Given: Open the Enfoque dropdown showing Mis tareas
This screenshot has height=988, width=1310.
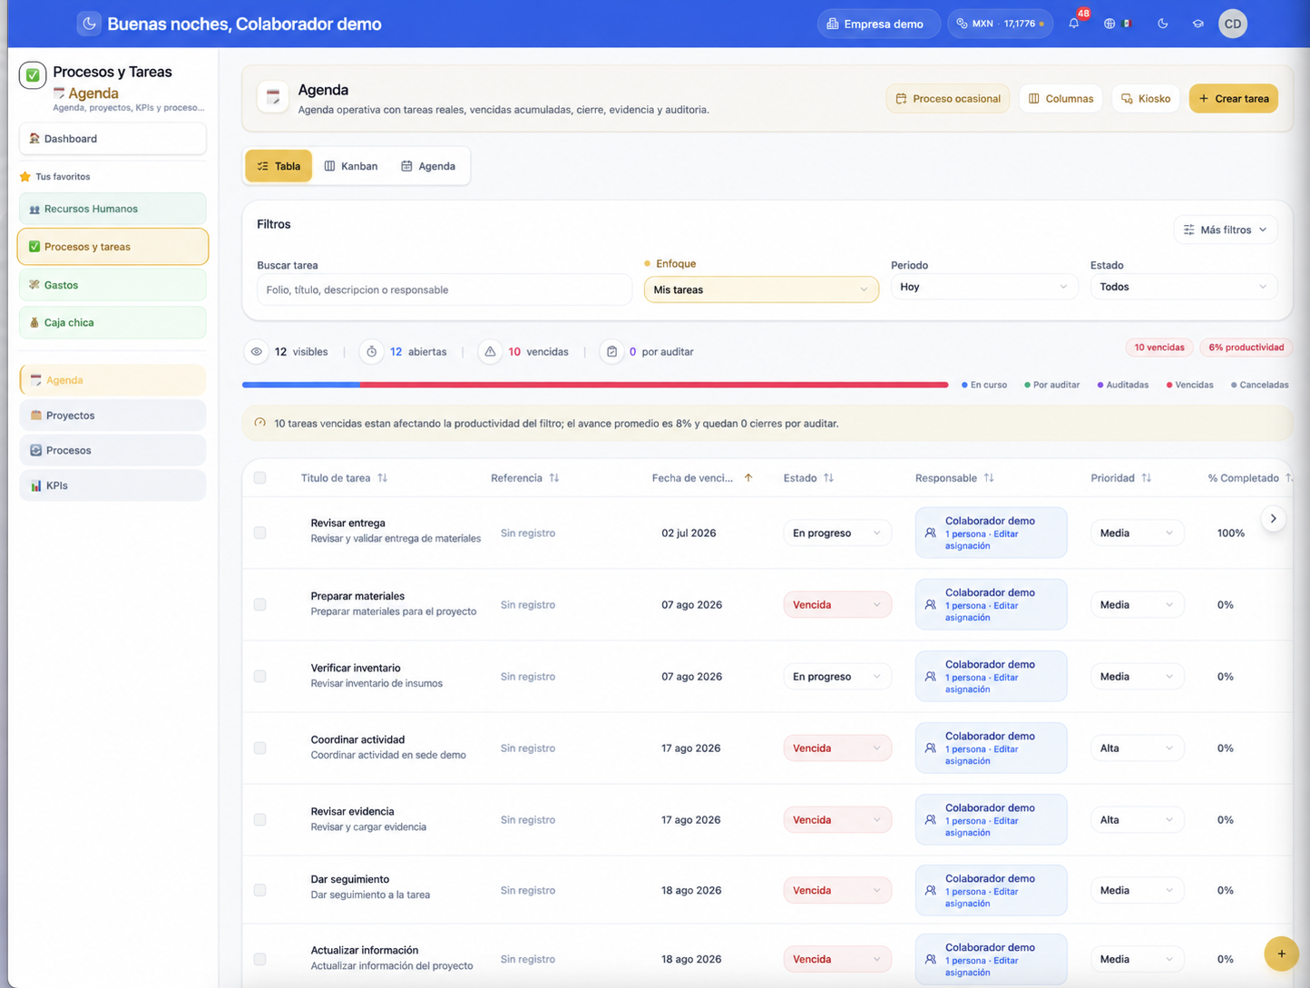Looking at the screenshot, I should (761, 289).
